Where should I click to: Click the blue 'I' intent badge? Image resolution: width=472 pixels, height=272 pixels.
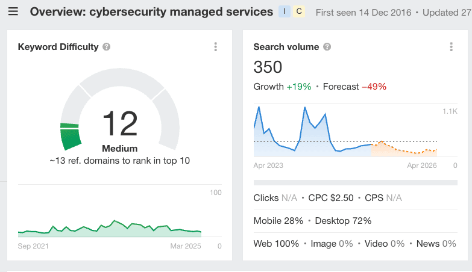coord(284,12)
